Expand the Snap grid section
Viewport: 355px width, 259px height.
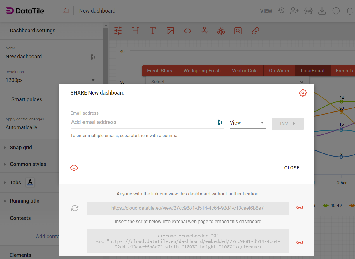click(x=21, y=148)
